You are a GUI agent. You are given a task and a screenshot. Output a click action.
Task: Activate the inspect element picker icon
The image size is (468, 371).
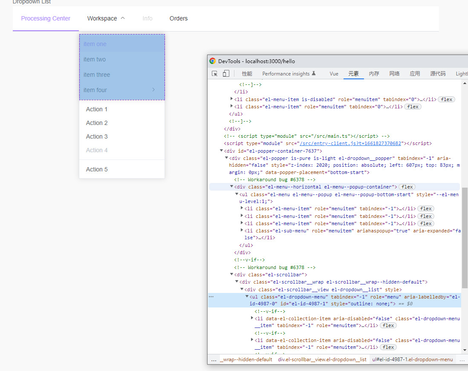pyautogui.click(x=214, y=73)
